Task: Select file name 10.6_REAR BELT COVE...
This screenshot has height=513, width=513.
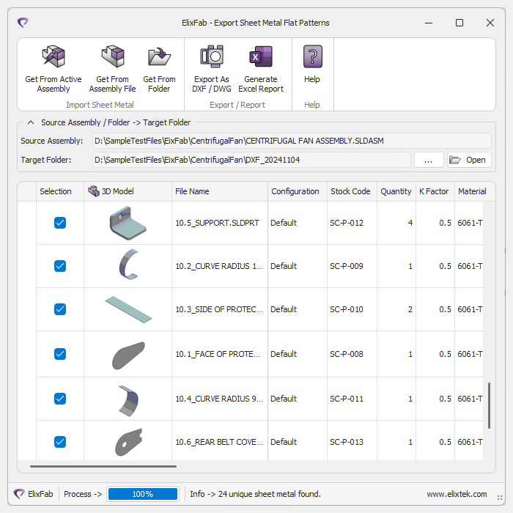Action: coord(219,442)
